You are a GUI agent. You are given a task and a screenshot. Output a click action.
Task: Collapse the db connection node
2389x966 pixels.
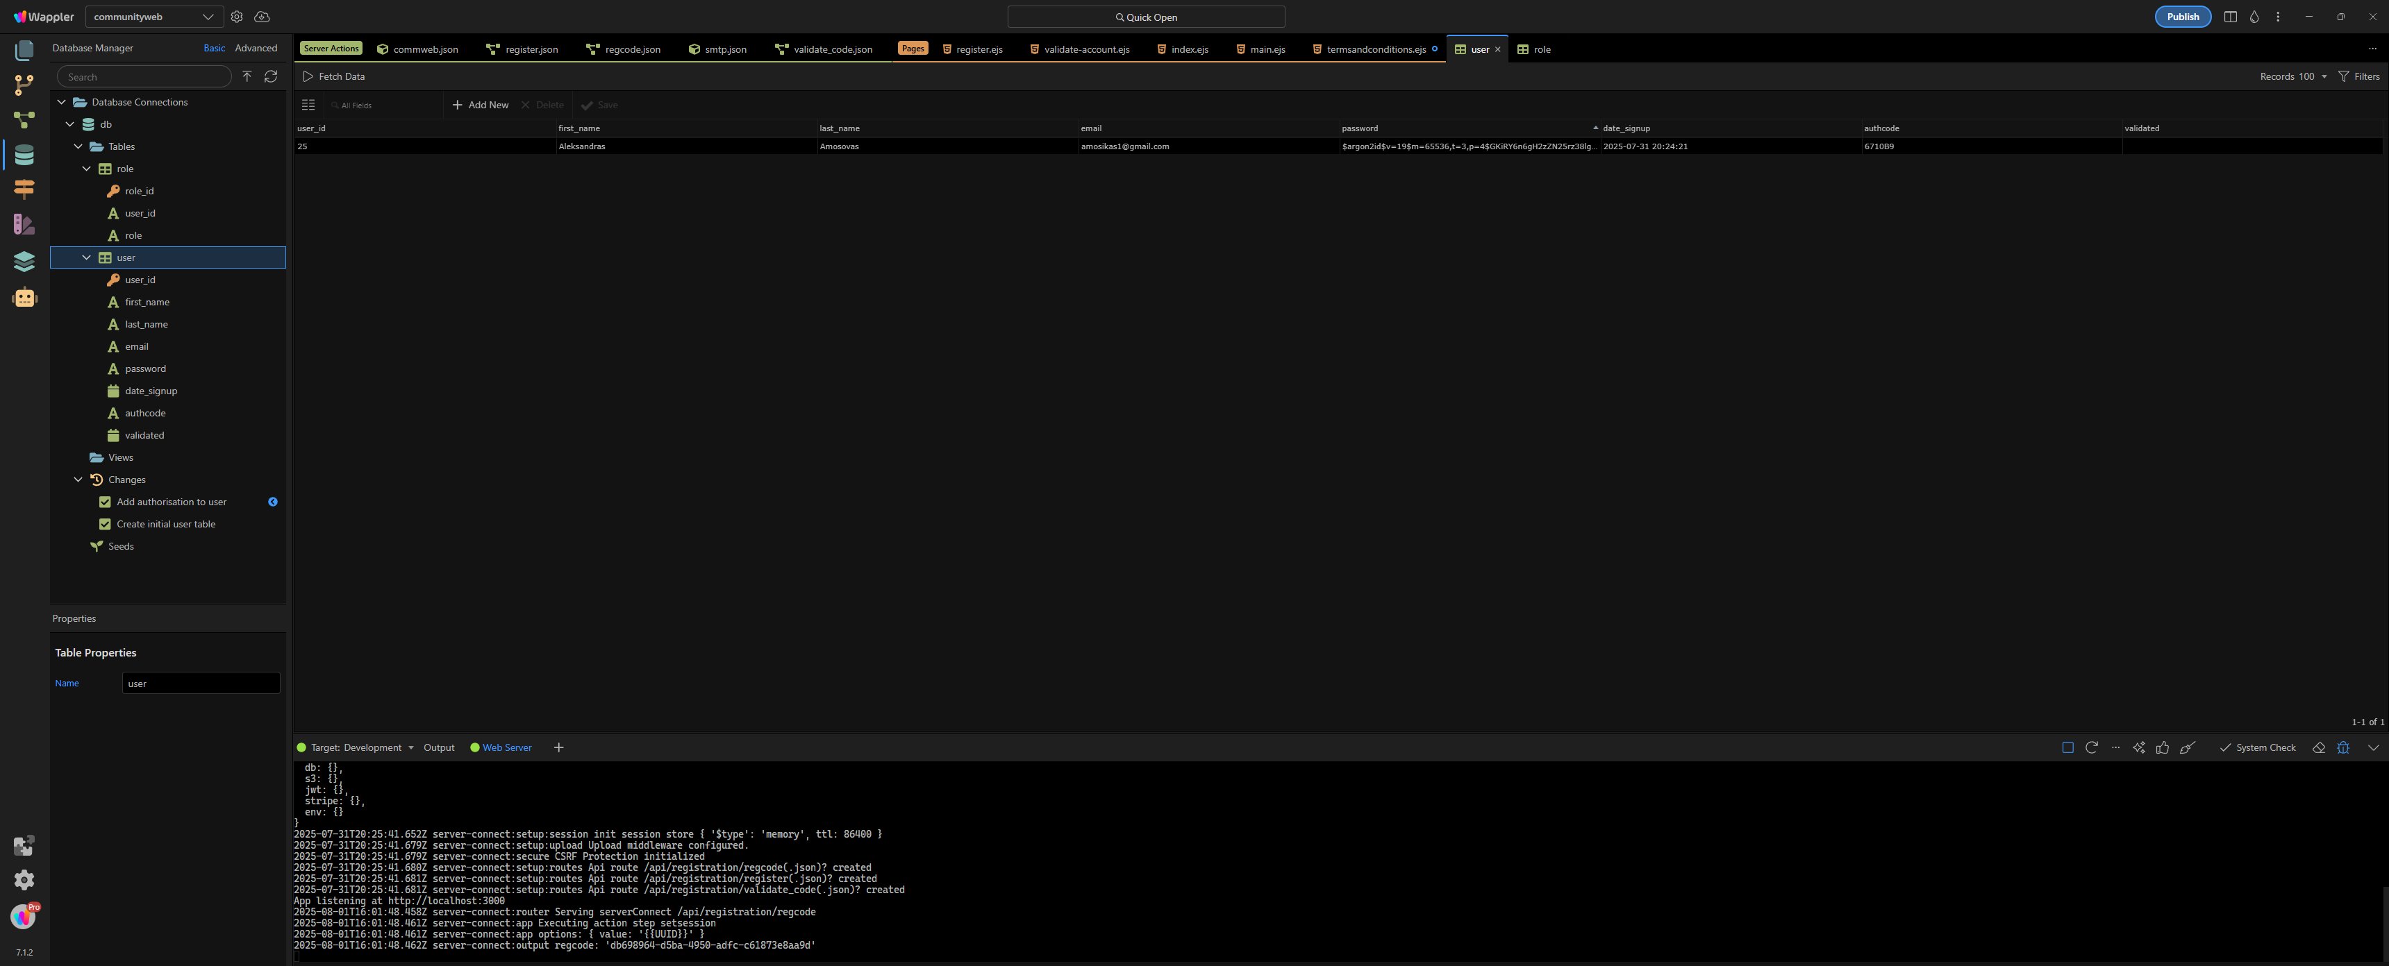click(70, 124)
